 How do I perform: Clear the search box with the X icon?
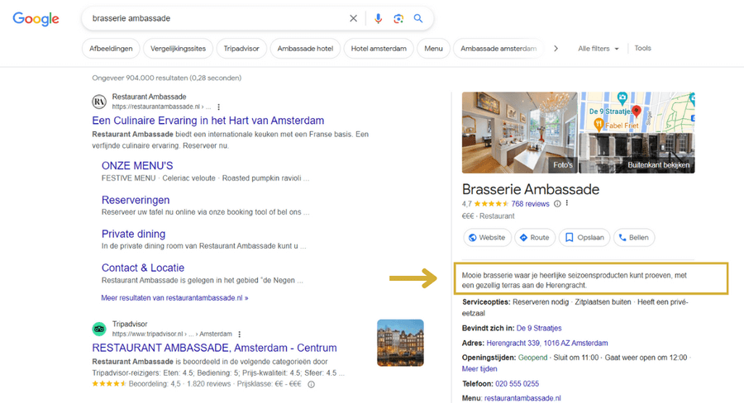click(354, 19)
